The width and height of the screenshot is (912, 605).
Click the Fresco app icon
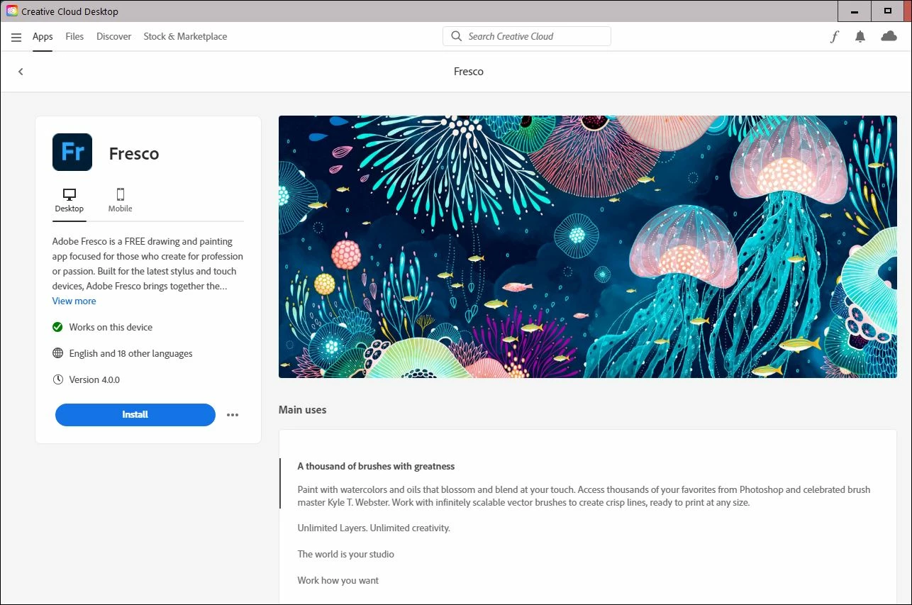[x=72, y=152]
